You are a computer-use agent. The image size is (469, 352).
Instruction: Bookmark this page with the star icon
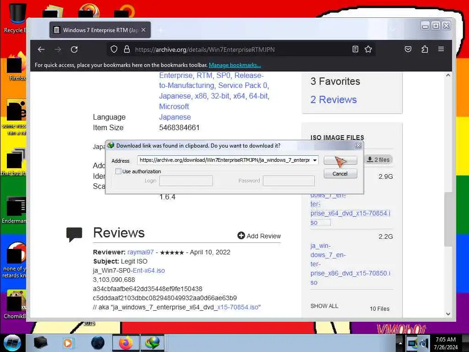[x=368, y=49]
